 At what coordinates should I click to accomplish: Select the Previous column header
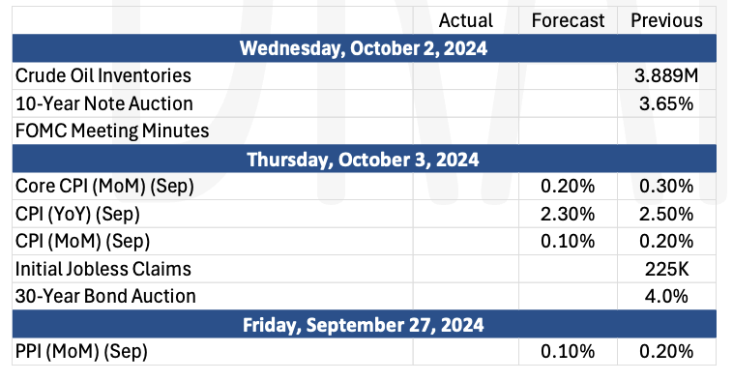pyautogui.click(x=666, y=20)
